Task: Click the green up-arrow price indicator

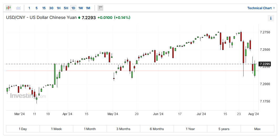Action: [79, 18]
